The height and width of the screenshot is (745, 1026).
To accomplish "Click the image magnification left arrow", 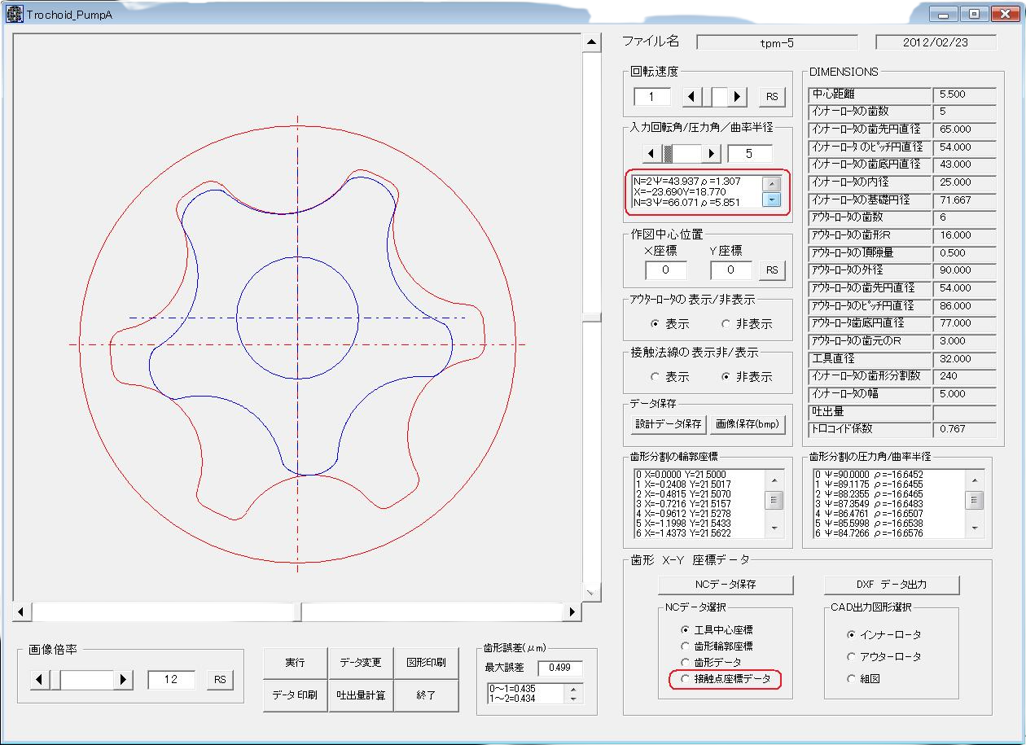I will pyautogui.click(x=40, y=679).
